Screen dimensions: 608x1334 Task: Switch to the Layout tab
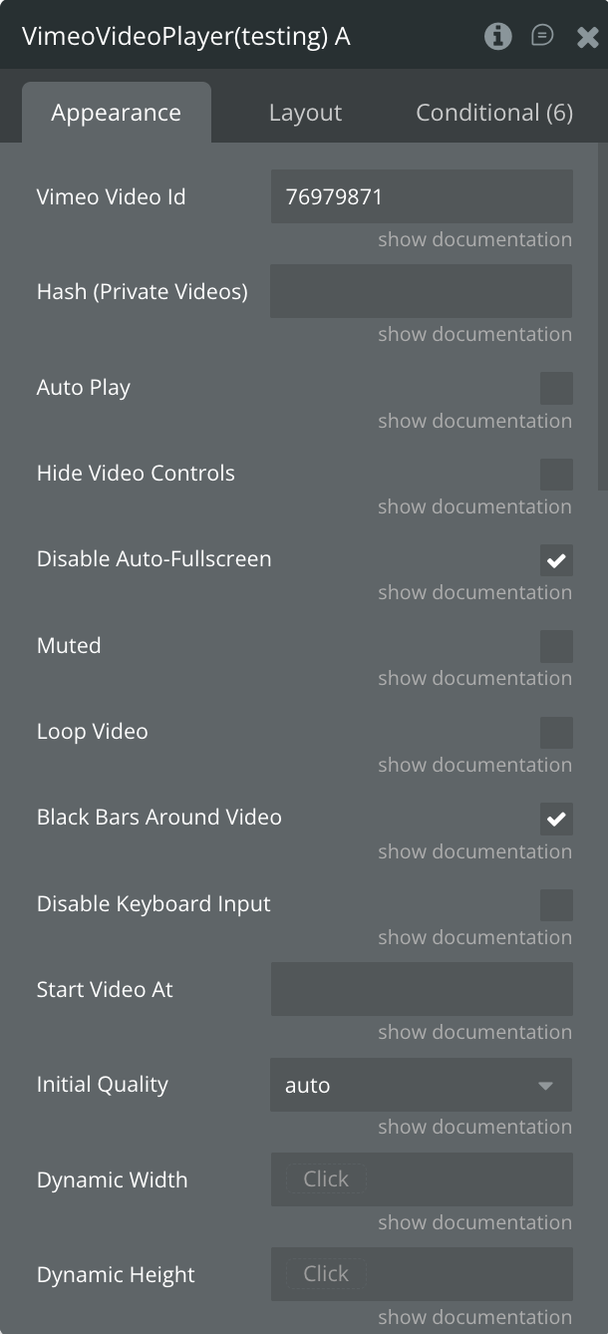305,113
